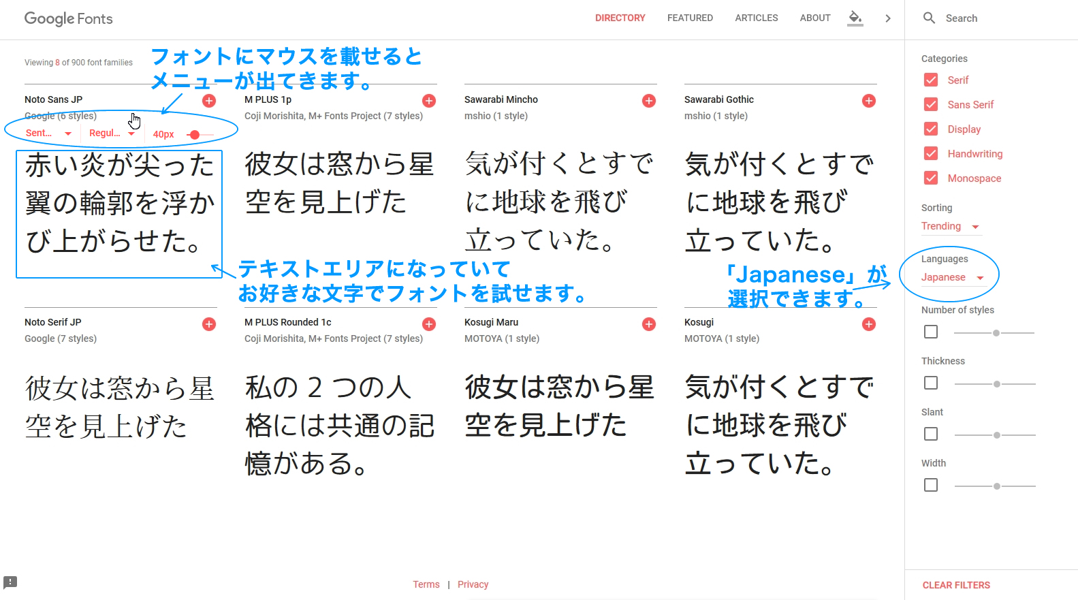
Task: Open the DIRECTORY tab
Action: pyautogui.click(x=620, y=18)
